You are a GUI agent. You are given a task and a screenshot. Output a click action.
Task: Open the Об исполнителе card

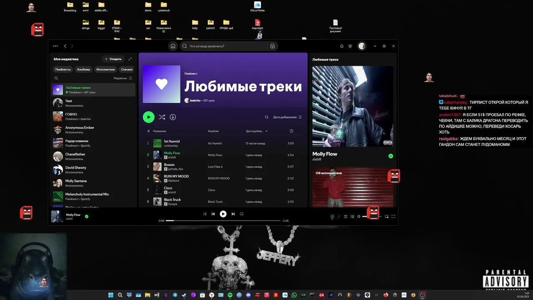353,187
